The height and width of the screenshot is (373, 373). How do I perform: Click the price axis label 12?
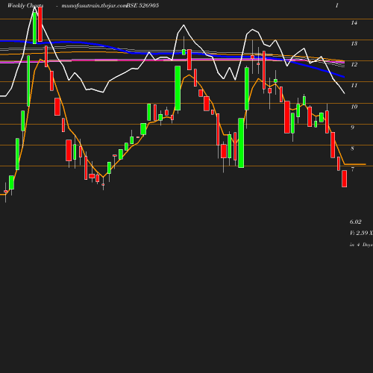click(354, 65)
